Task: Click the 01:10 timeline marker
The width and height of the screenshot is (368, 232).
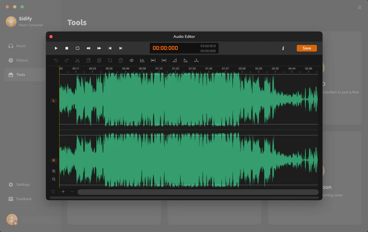Action: [x=159, y=68]
